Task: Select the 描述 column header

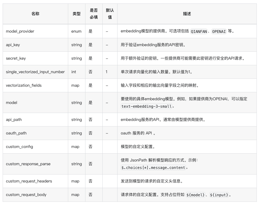Action: 187,14
